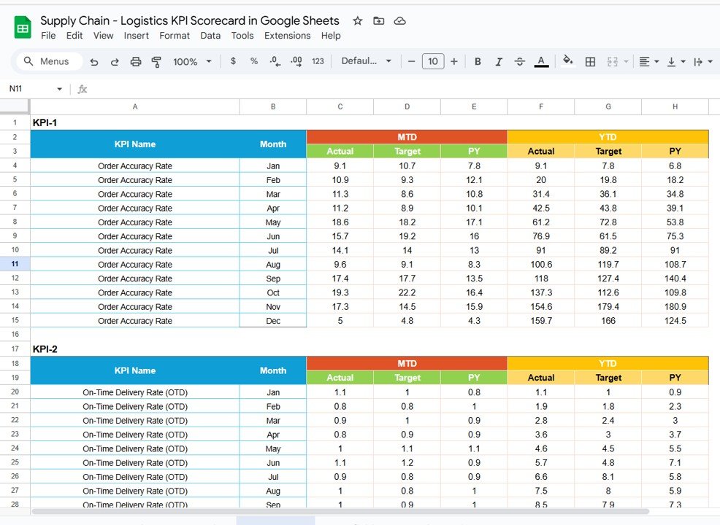Image resolution: width=720 pixels, height=525 pixels.
Task: Toggle italic formatting
Action: click(498, 61)
